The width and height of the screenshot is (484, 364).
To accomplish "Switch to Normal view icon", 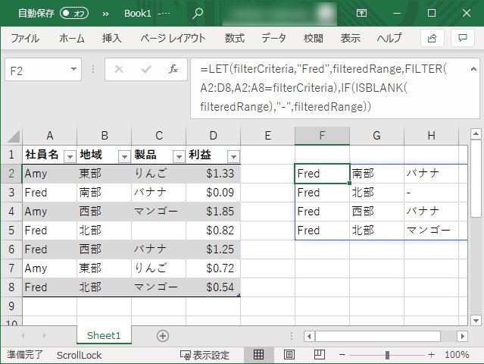I will [x=258, y=355].
